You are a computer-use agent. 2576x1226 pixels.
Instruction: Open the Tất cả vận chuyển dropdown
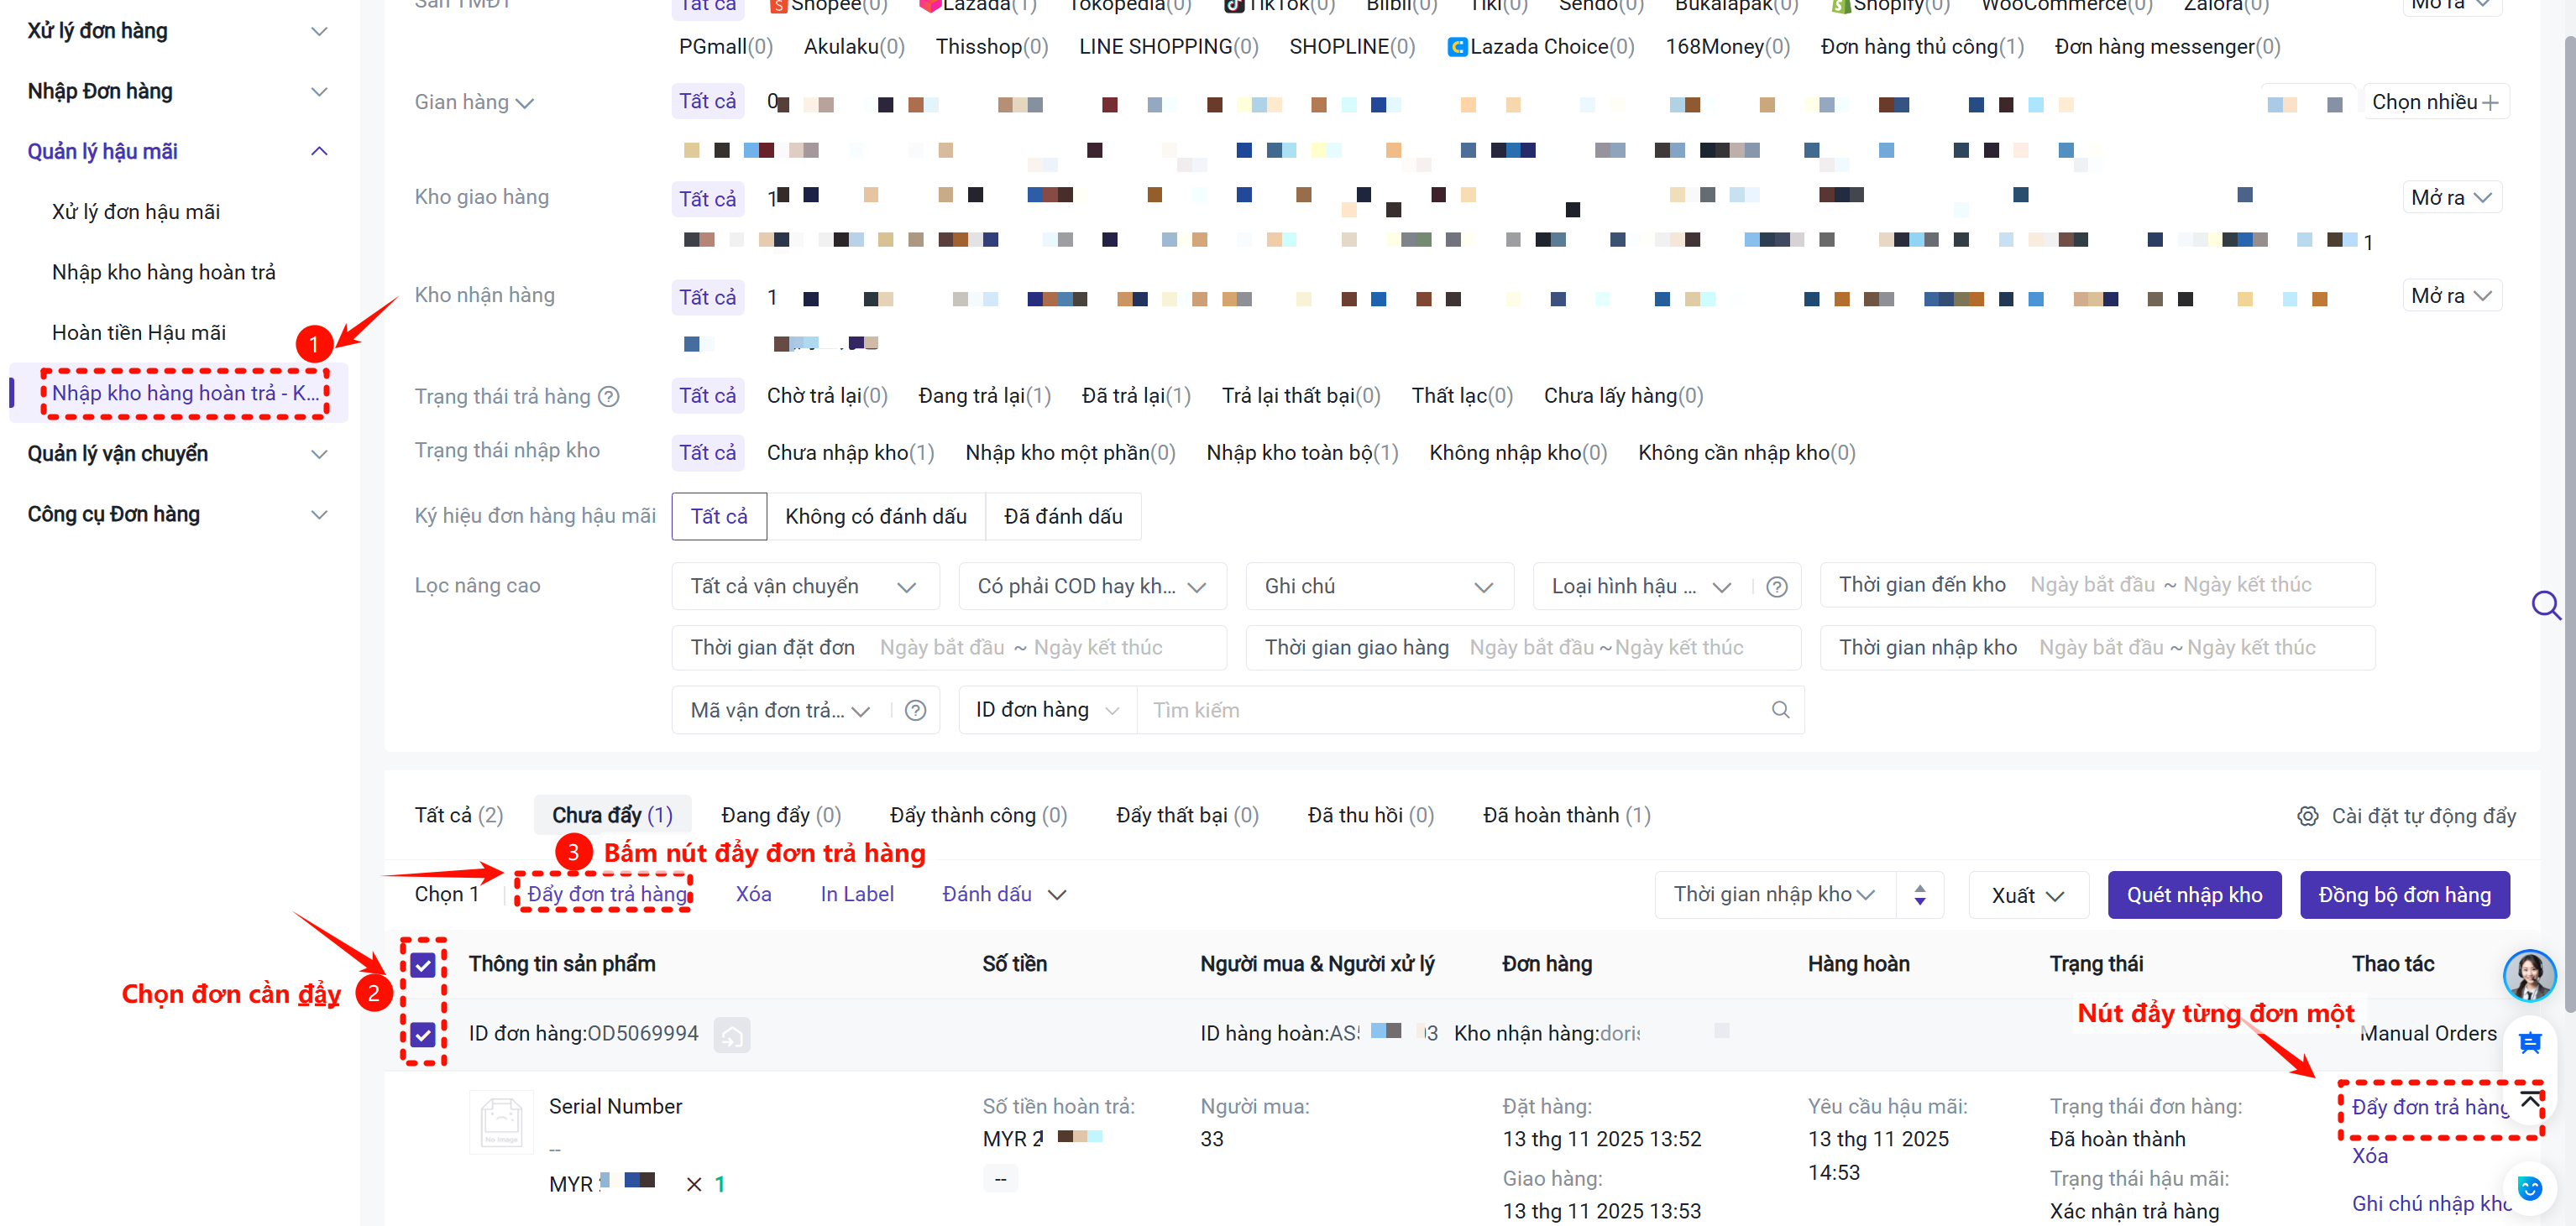804,587
